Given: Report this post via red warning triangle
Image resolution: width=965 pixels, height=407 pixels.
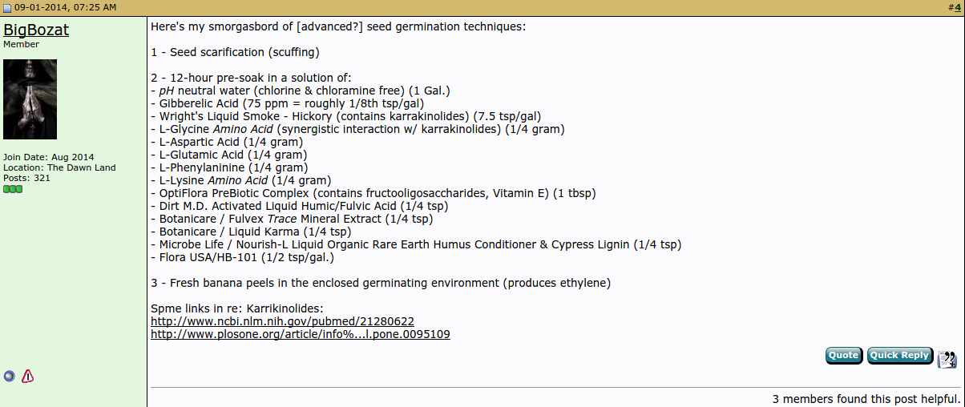Looking at the screenshot, I should point(28,376).
